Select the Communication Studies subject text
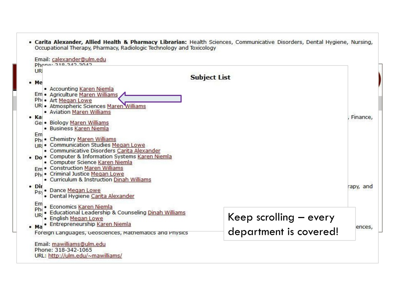The width and height of the screenshot is (395, 296). point(80,145)
